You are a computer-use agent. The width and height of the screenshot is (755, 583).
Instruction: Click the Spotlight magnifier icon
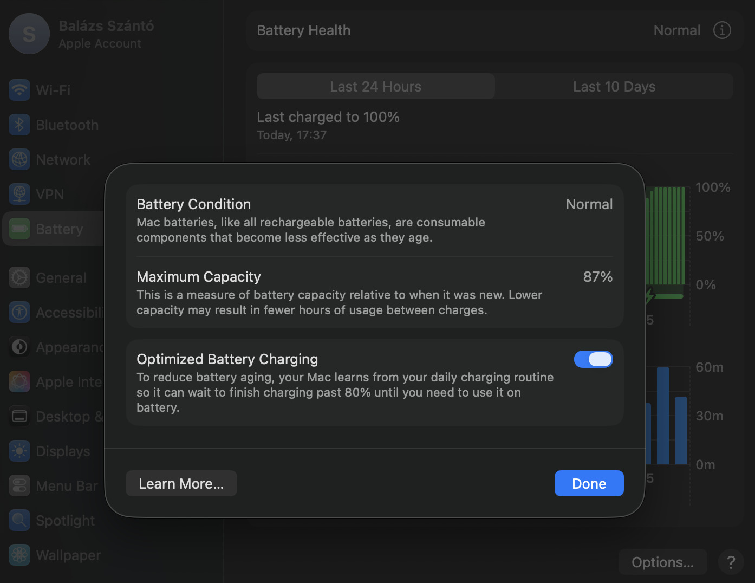pyautogui.click(x=19, y=521)
